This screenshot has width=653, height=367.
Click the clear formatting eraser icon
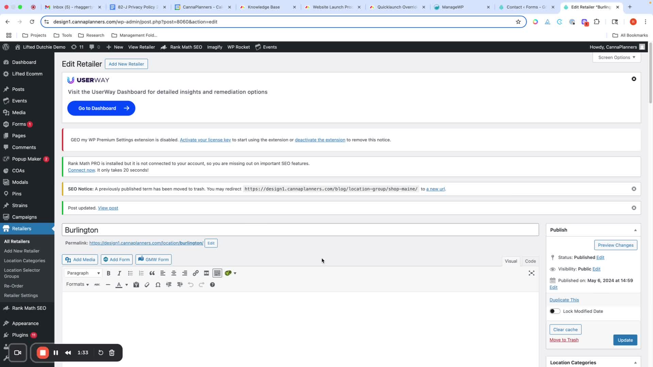(147, 285)
